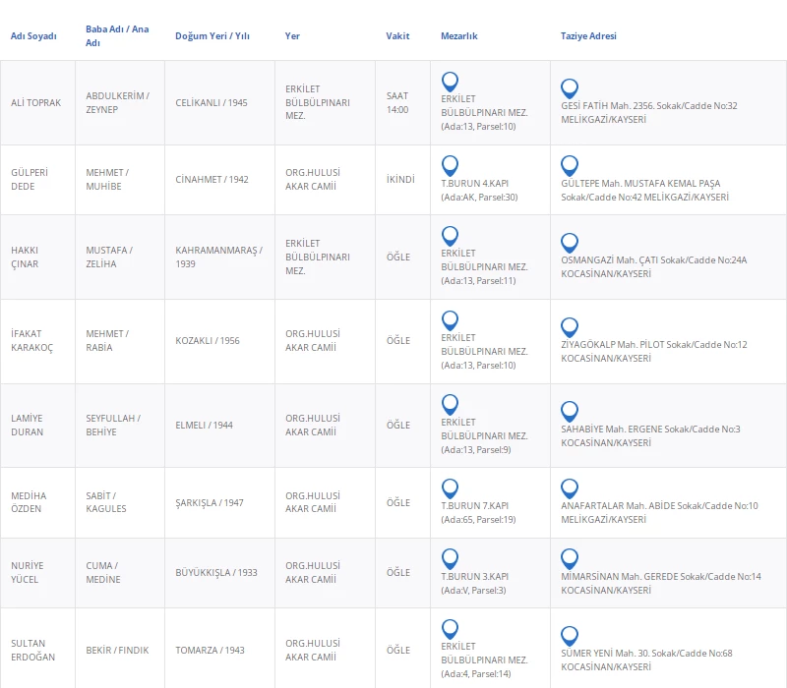The height and width of the screenshot is (688, 787).
Task: Open condolence pin for Gülperi Dede
Action: pos(570,166)
